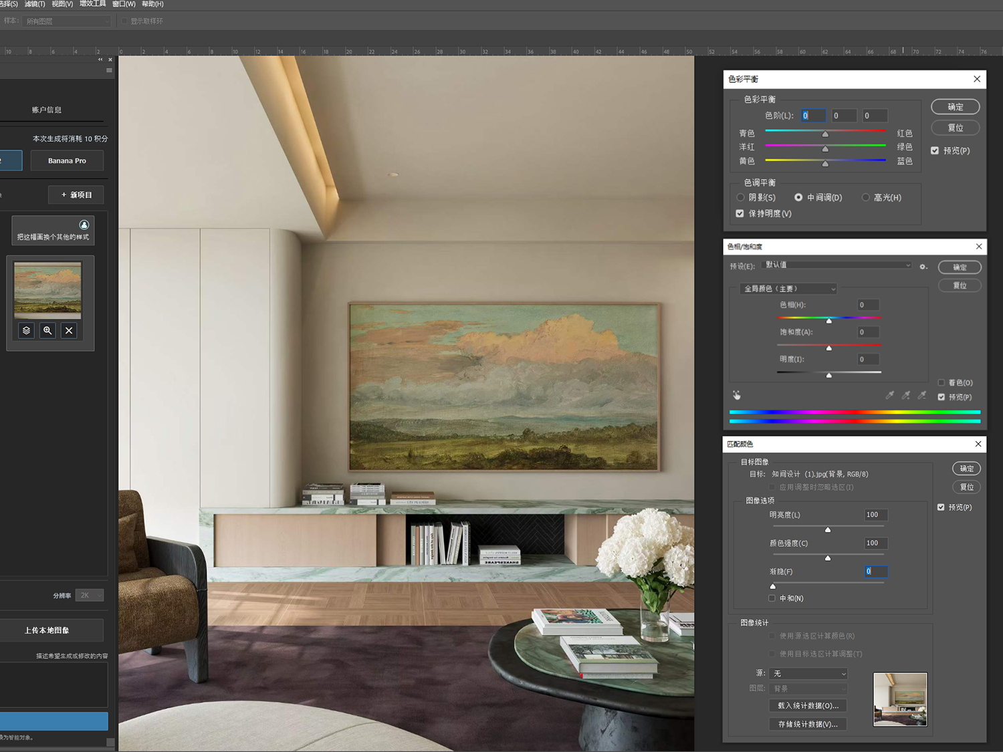
Task: Open the 帮助 menu
Action: tap(152, 4)
